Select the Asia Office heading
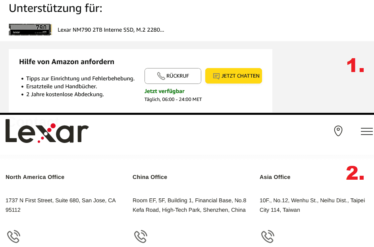Viewport: 374px width, 247px height. tap(275, 177)
